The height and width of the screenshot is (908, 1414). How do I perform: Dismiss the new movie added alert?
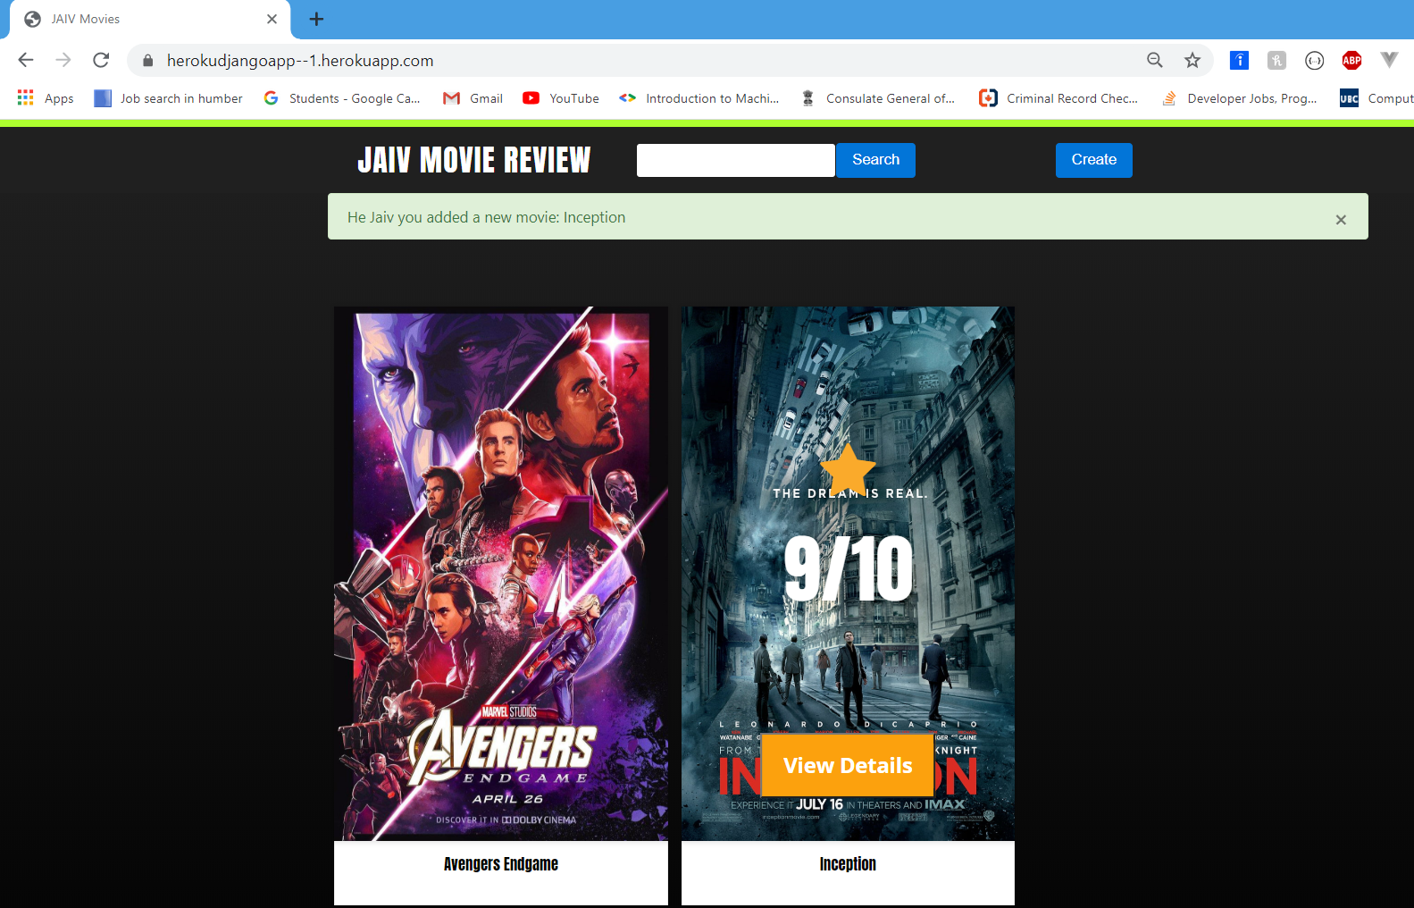tap(1340, 220)
